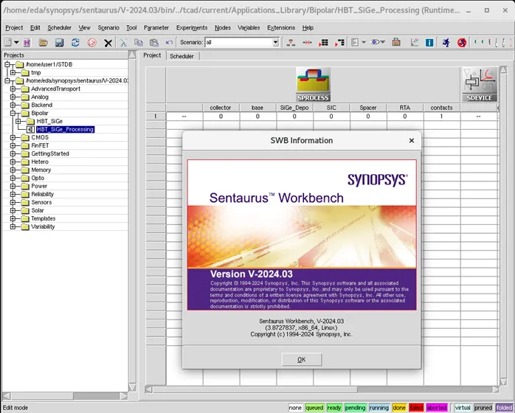Click the running man Run icon
This screenshot has width=515, height=413.
point(446,42)
